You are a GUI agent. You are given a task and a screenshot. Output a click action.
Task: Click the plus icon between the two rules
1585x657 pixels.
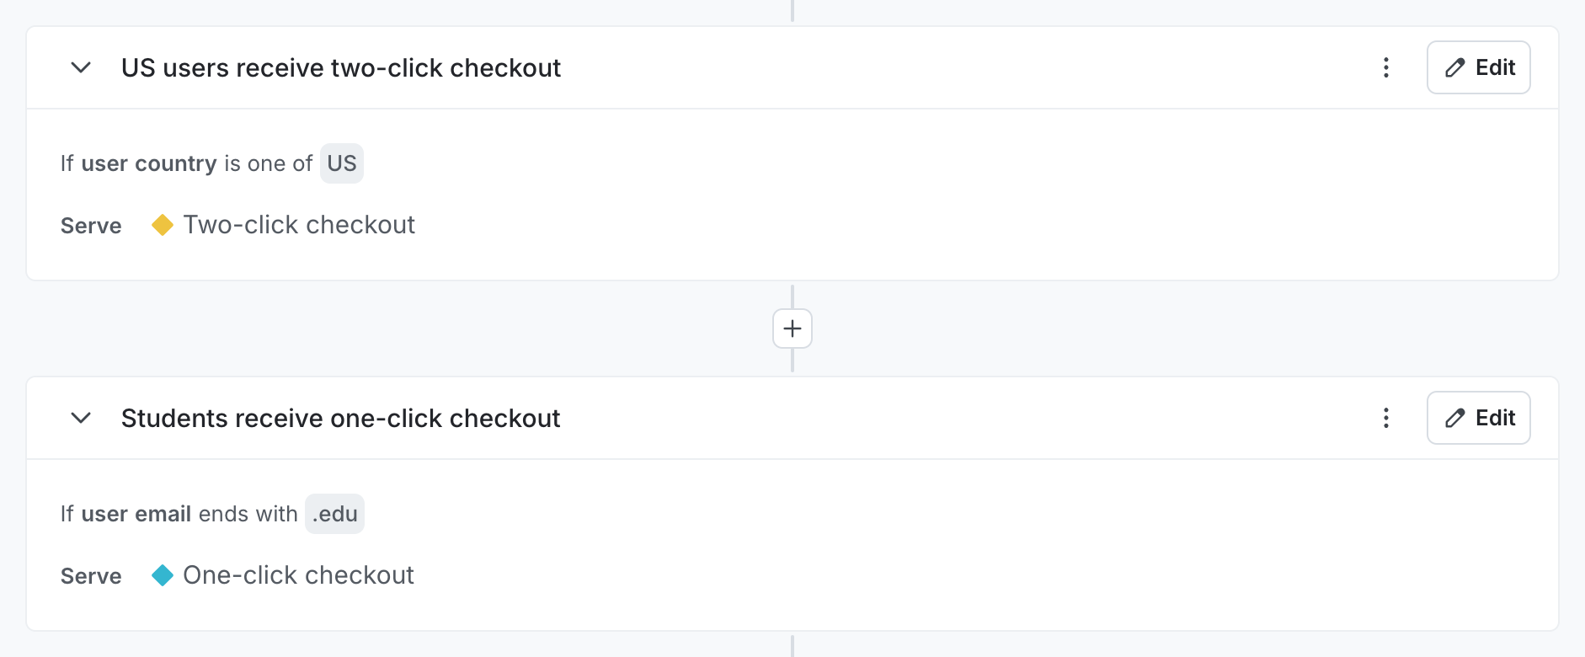click(x=792, y=328)
